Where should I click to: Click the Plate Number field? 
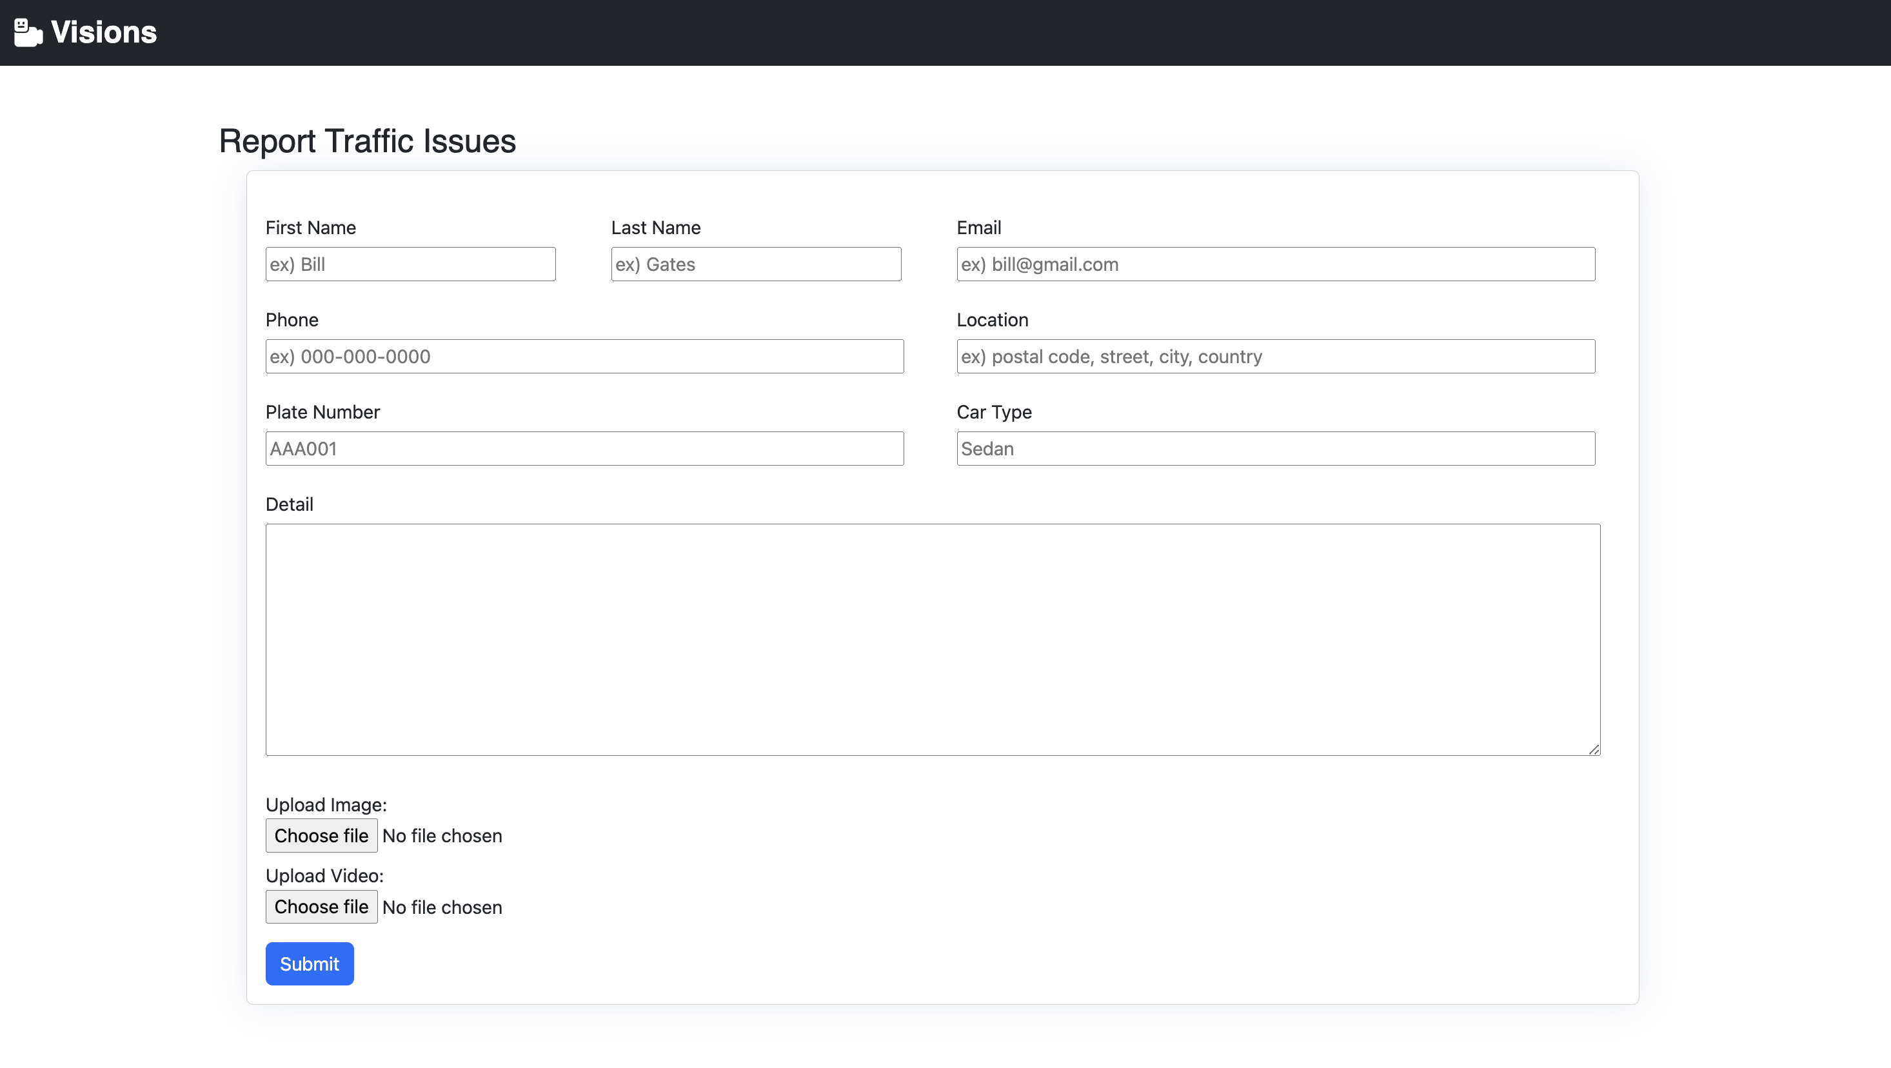[x=584, y=448]
